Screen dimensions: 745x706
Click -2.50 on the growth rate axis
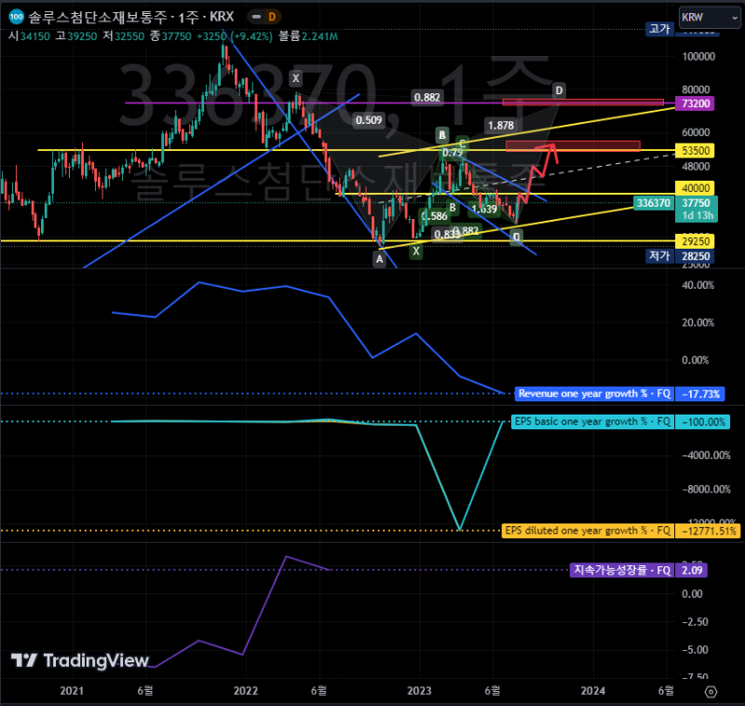tap(695, 621)
